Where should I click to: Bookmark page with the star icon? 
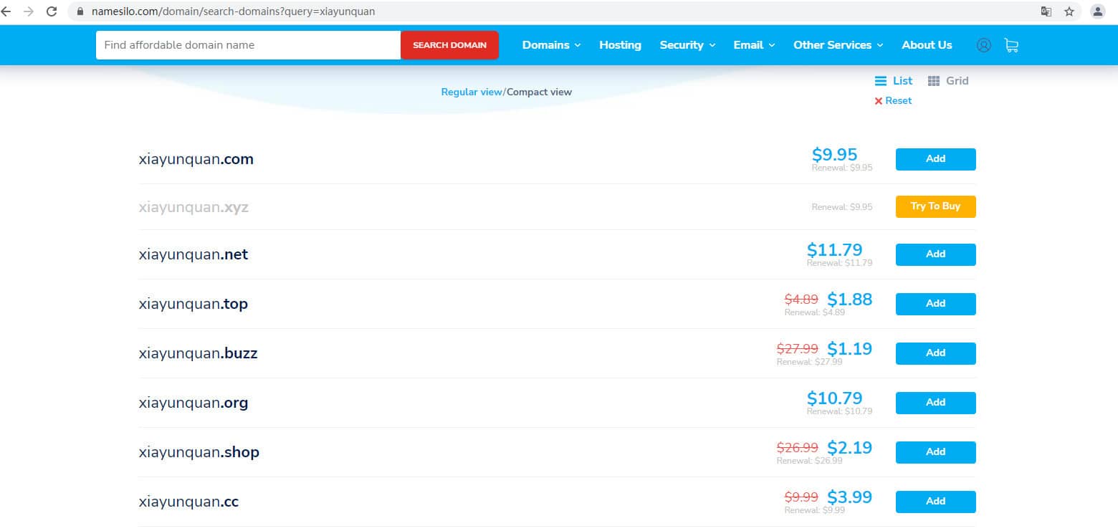[1069, 11]
